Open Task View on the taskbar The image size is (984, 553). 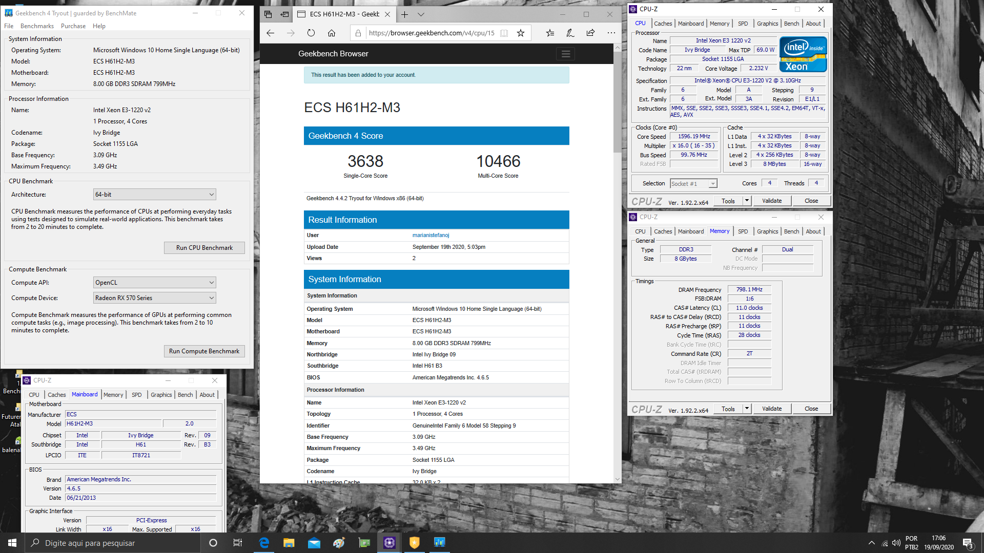tap(238, 543)
